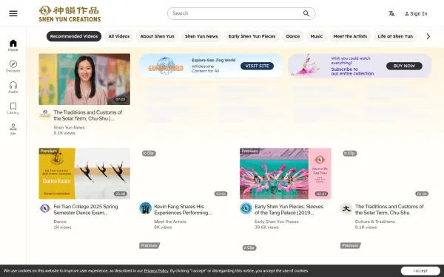Image resolution: width=444 pixels, height=277 pixels.
Task: Open the hamburger menu
Action: 13,13
